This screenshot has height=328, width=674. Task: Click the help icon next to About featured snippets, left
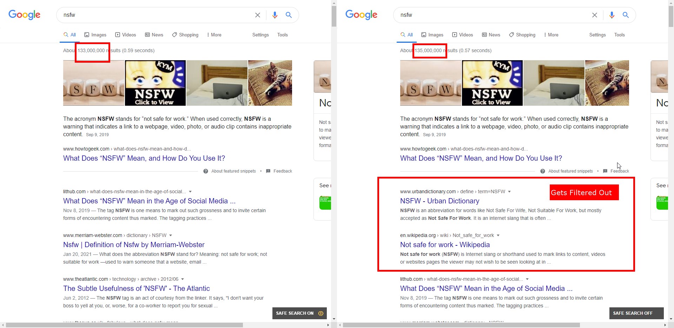coord(206,171)
